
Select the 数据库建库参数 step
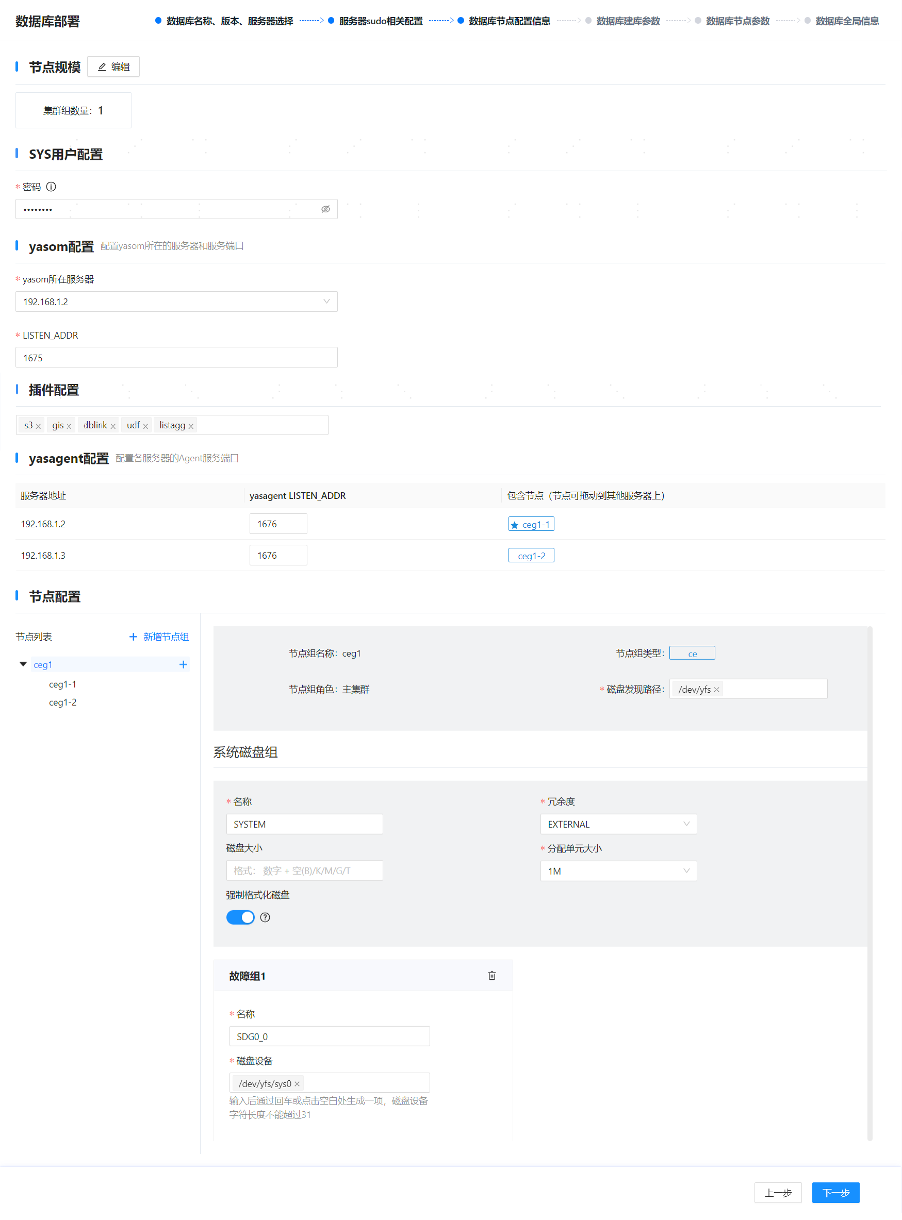pyautogui.click(x=627, y=21)
